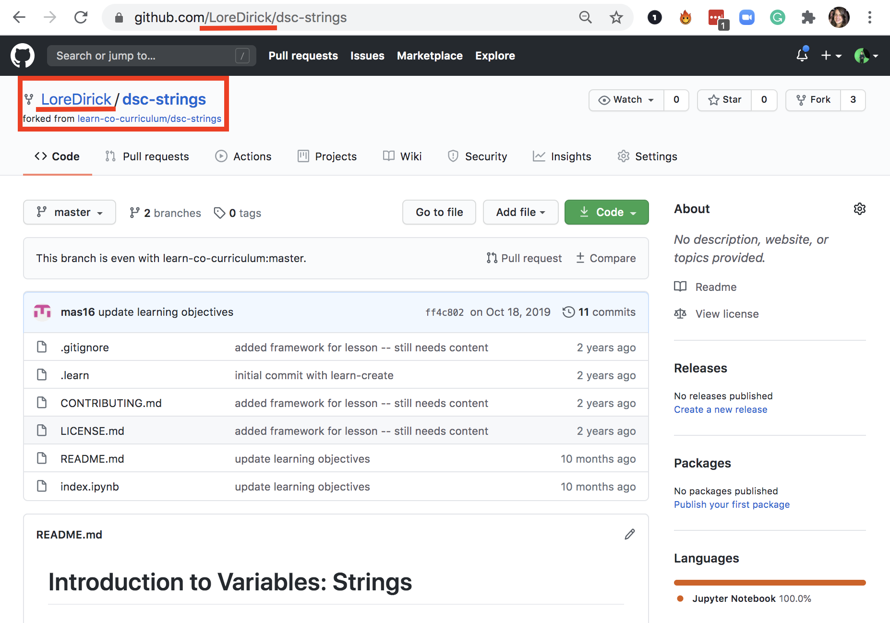
Task: Edit README.md with pencil icon
Action: click(x=630, y=534)
